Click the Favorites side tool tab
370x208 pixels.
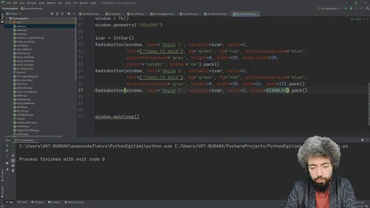pos(2,191)
